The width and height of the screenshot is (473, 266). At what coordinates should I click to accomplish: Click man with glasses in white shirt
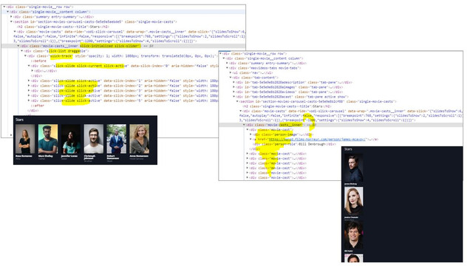[x=94, y=139]
